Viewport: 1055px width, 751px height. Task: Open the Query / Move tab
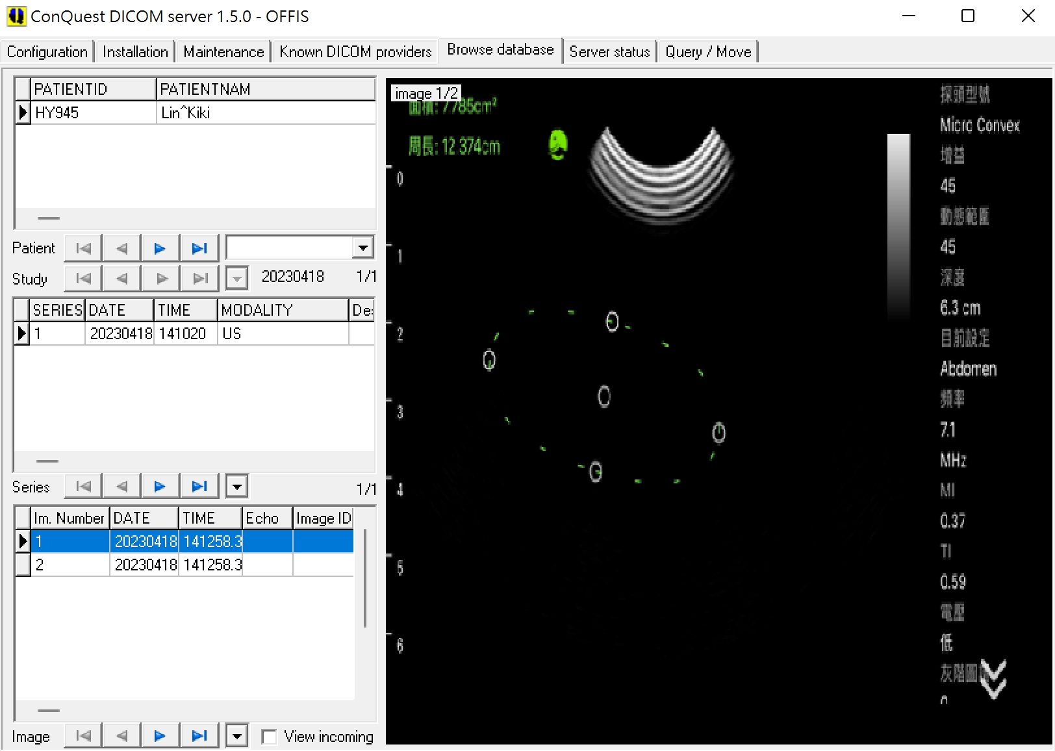coord(708,51)
